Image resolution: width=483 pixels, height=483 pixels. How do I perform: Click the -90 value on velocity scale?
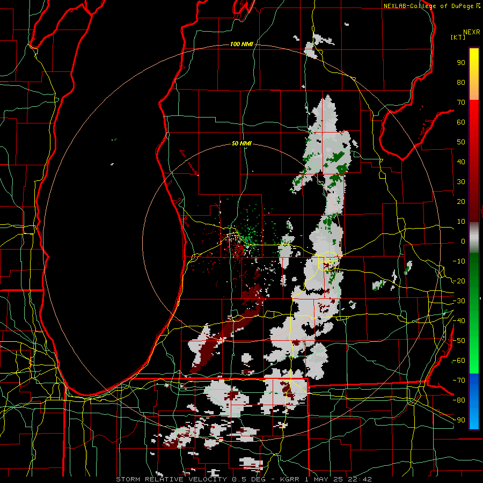coord(459,420)
